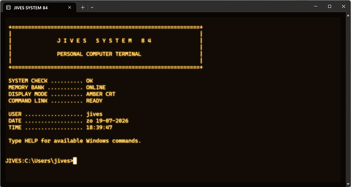351x187 pixels.
Task: Click the 'MEMORY BANK' line
Action: pos(57,87)
